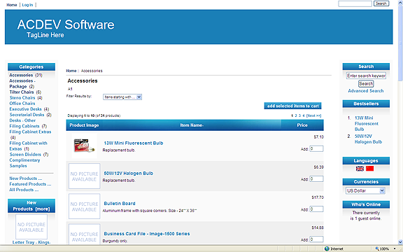
Task: Go to results page 3
Action: click(299, 115)
